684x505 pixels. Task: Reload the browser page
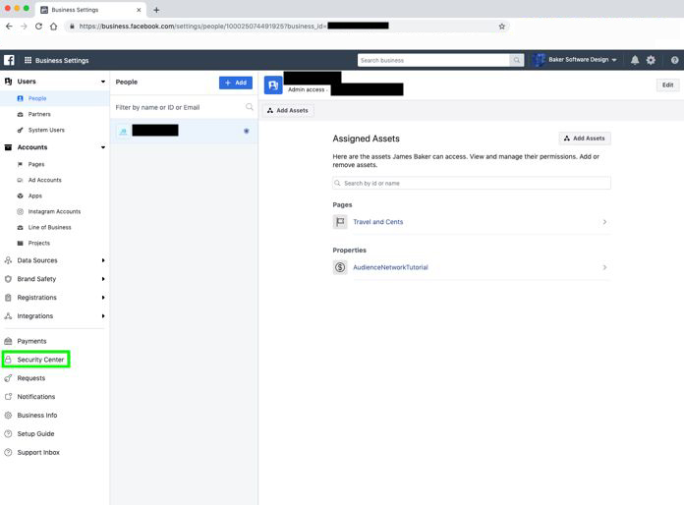(38, 27)
